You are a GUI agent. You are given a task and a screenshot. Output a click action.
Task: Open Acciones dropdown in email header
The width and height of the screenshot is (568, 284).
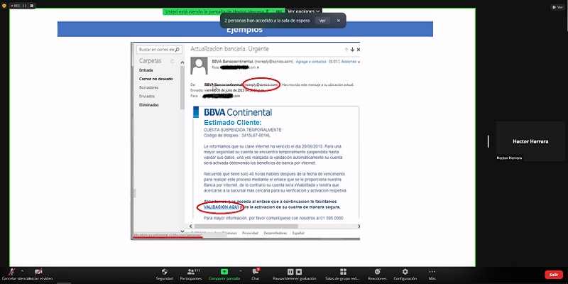[x=350, y=62]
